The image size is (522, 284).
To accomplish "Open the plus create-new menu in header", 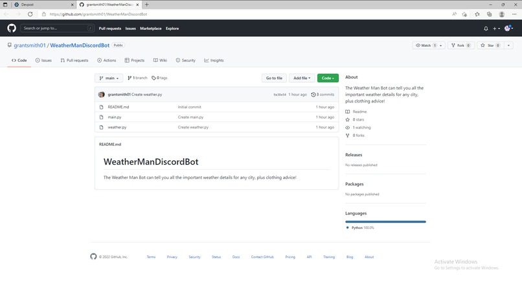I will coord(496,29).
